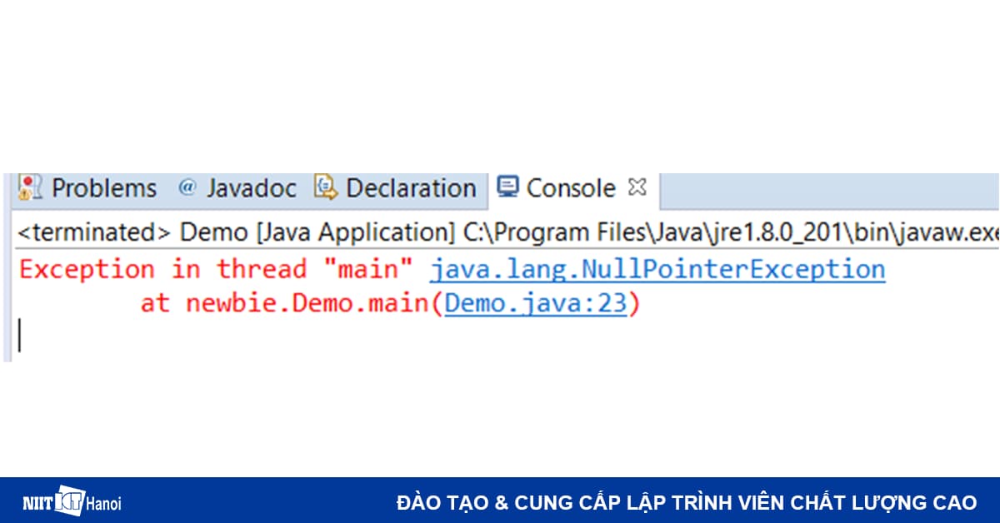1000x523 pixels.
Task: Click the Problems view icon
Action: pyautogui.click(x=29, y=188)
